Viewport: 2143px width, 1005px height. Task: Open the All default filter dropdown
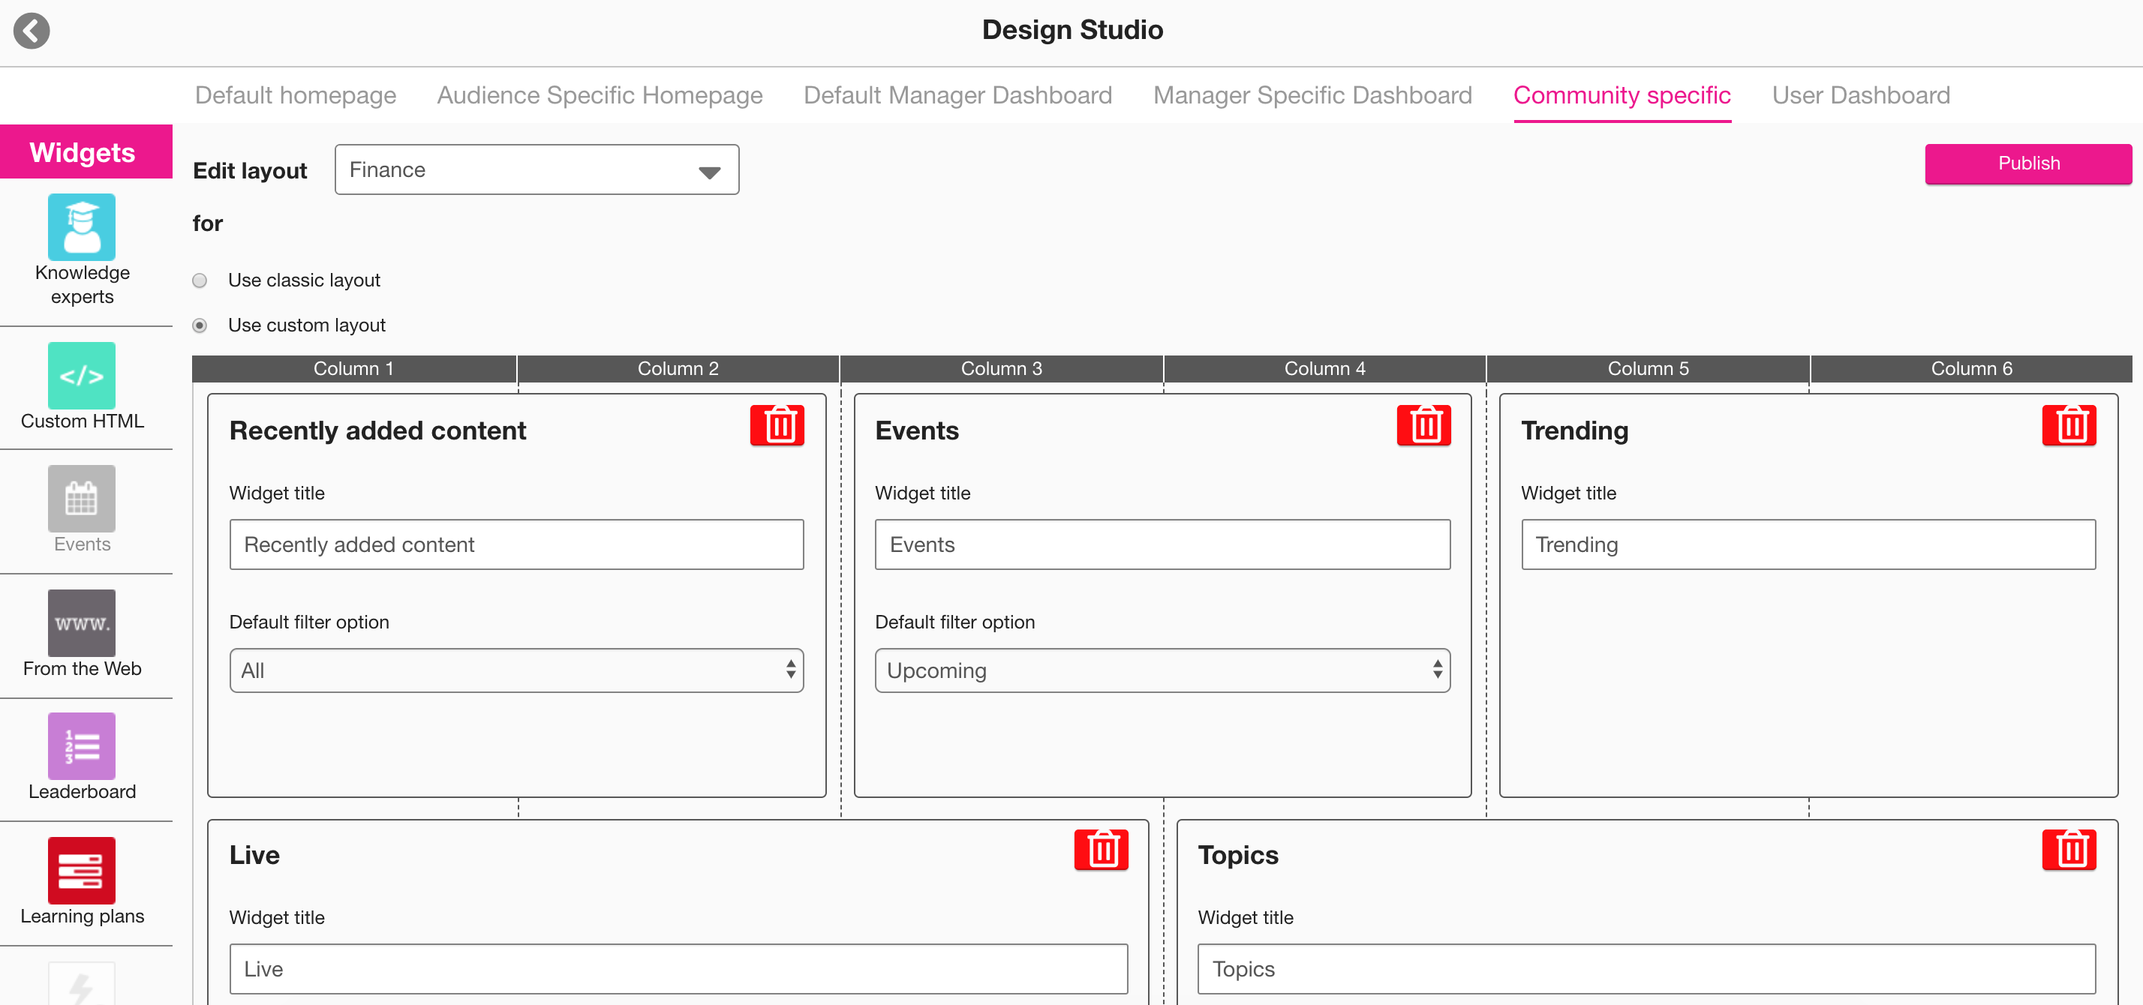(515, 670)
